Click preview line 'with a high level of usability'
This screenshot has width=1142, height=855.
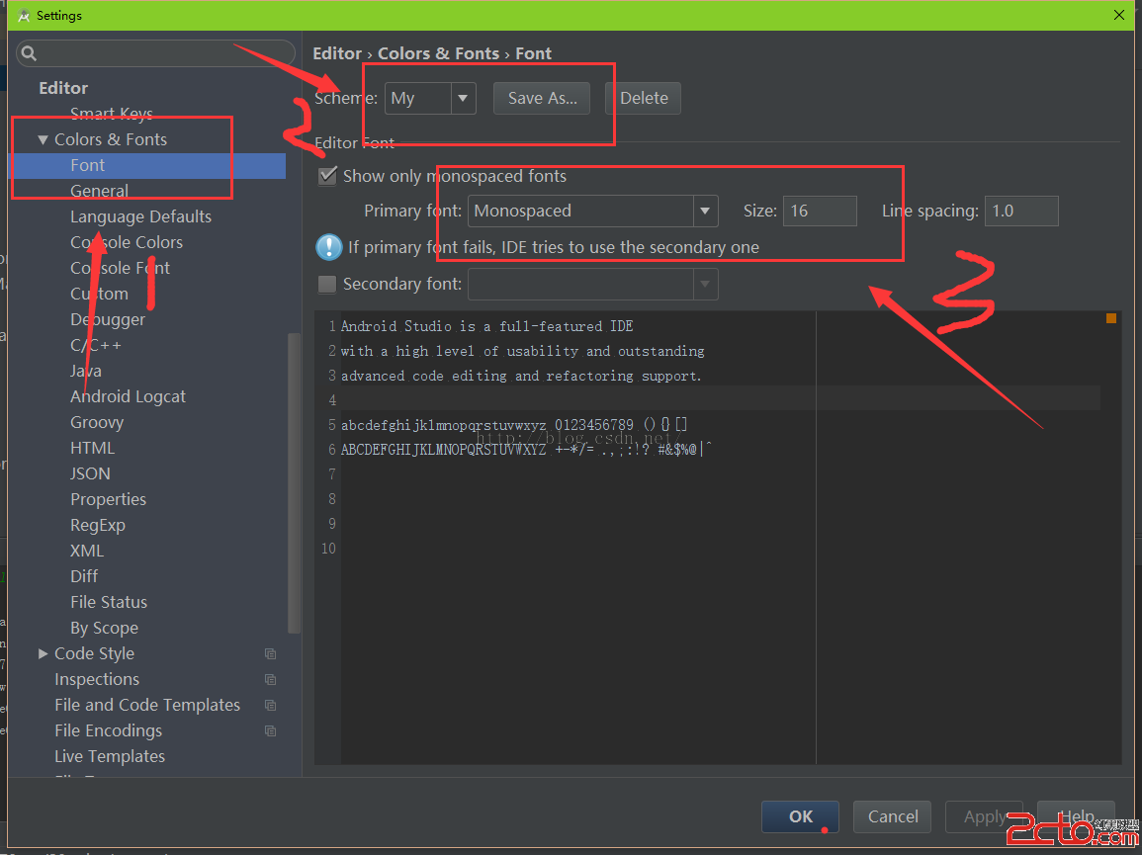coord(522,351)
